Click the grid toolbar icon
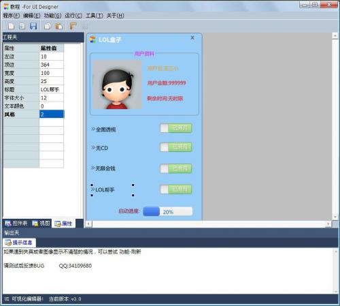This screenshot has width=340, height=306. point(84,27)
